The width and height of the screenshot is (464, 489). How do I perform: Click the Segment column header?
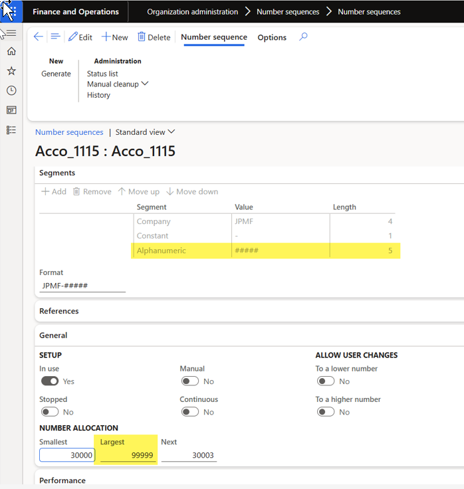coord(152,207)
